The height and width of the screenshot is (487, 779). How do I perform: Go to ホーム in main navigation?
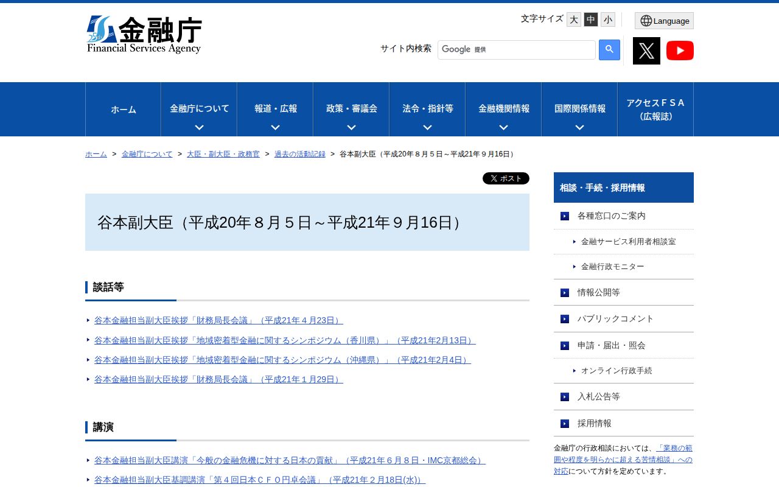tap(124, 110)
